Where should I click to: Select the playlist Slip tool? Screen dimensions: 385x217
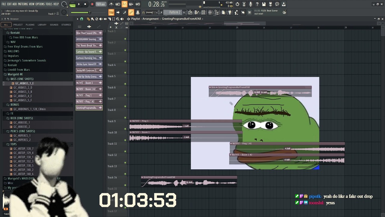point(105,19)
